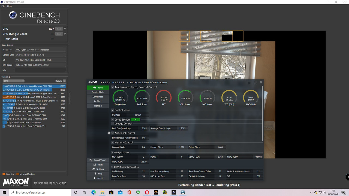Click the Info input field in Cinebench
This screenshot has height=196, width=349.
point(40,70)
